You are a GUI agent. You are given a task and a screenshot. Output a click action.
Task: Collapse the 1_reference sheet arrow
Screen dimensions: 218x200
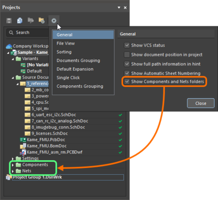coord(18,84)
